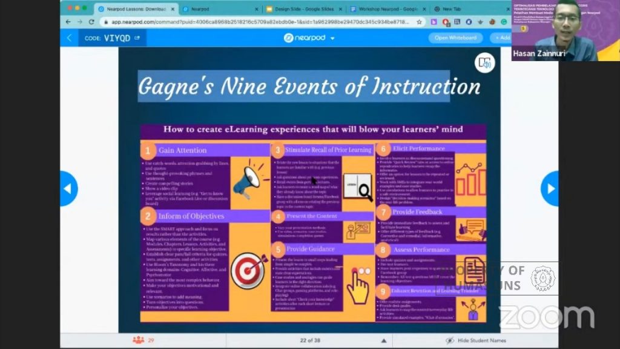Open the 22 of 38 slide selector
Viewport: 620px width, 349px height.
[310, 341]
